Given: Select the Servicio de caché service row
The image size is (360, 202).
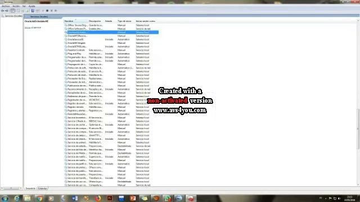Looking at the screenshot, I should tap(111, 125).
